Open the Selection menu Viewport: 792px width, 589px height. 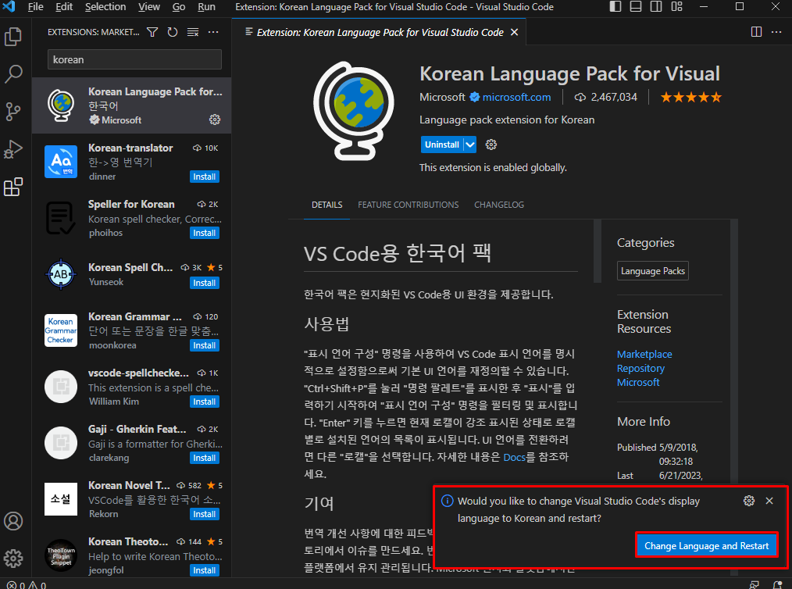(105, 6)
